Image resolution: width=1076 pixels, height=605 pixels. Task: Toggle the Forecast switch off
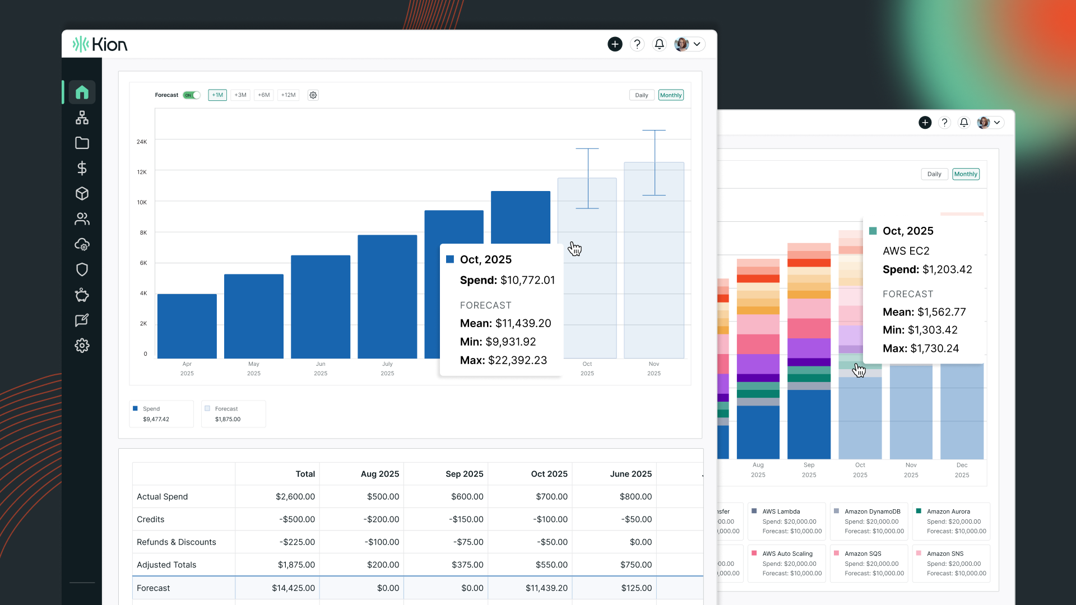coord(191,95)
